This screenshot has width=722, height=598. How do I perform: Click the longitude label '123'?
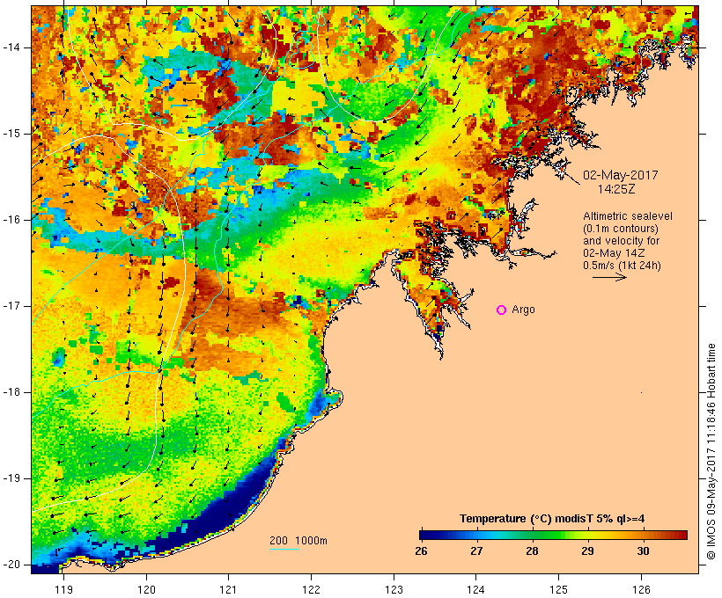(394, 589)
